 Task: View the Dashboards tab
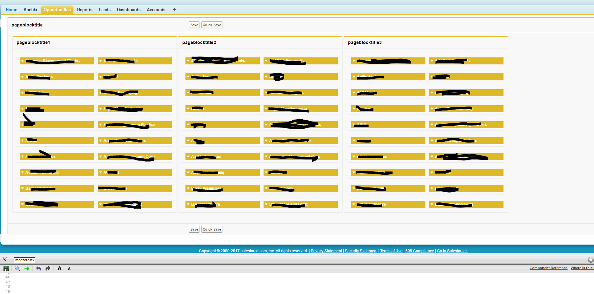coord(129,10)
